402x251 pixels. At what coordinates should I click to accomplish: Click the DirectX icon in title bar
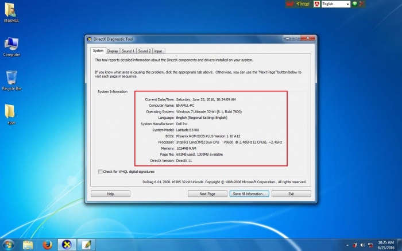pos(89,39)
